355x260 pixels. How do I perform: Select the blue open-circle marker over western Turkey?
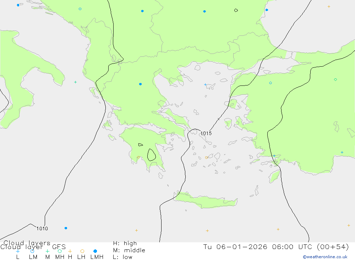click(x=271, y=83)
